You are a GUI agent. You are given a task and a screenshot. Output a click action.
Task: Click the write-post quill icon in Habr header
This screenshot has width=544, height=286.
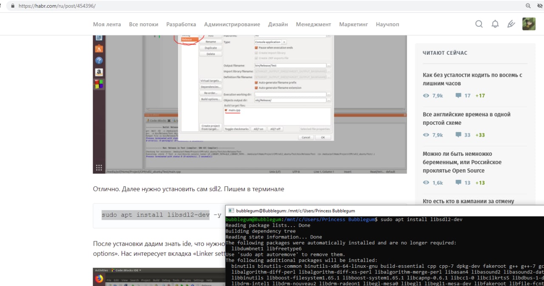point(511,24)
